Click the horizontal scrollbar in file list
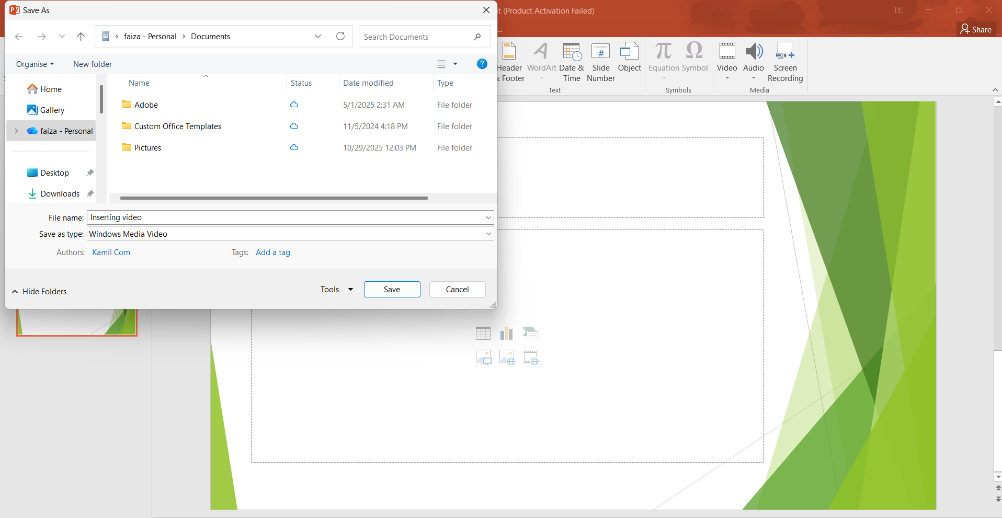Viewport: 1002px width, 518px height. [x=274, y=198]
